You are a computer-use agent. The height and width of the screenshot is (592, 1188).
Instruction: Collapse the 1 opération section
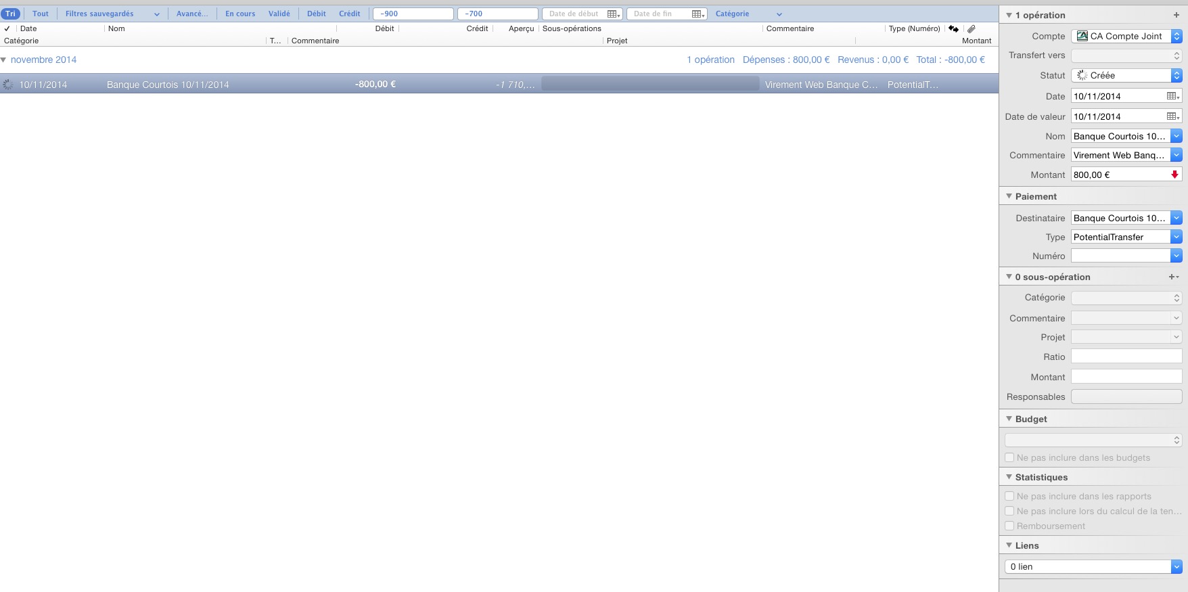(x=1009, y=15)
